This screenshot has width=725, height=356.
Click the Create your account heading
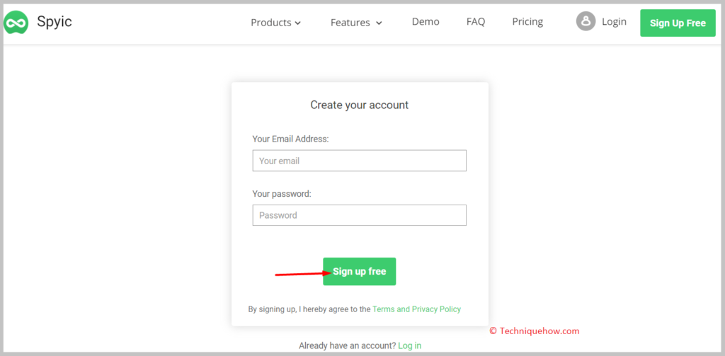click(359, 105)
